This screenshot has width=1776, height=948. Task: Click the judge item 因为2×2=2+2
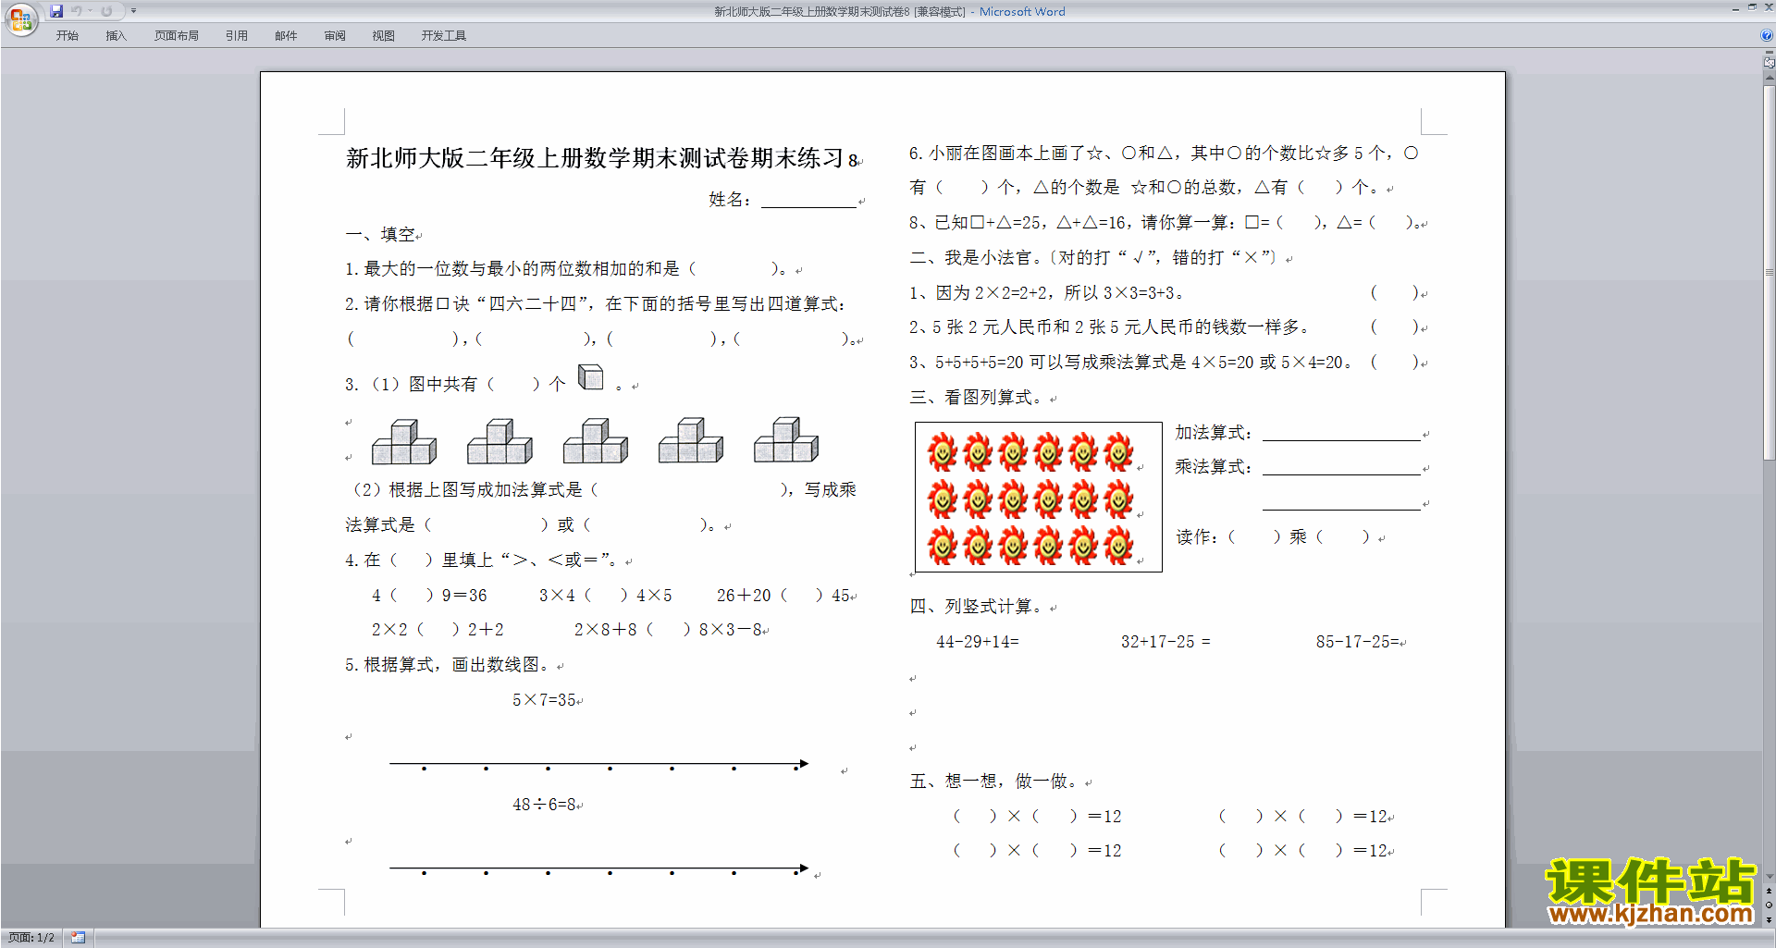point(1046,293)
